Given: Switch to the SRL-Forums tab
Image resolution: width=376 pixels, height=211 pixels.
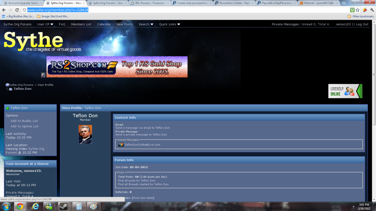Looking at the screenshot, I should coord(150,3).
